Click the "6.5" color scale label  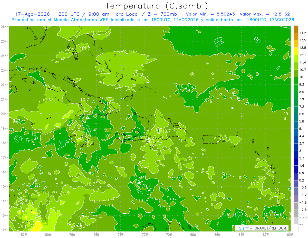coord(302,114)
